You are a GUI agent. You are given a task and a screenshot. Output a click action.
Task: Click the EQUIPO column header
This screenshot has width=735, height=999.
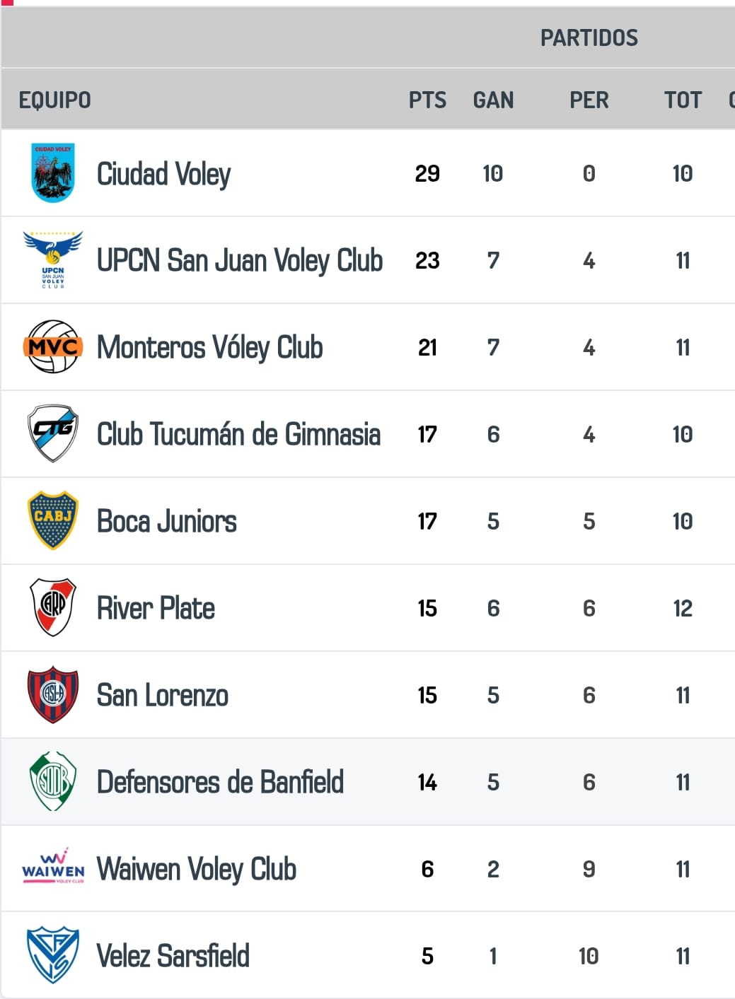(x=55, y=100)
